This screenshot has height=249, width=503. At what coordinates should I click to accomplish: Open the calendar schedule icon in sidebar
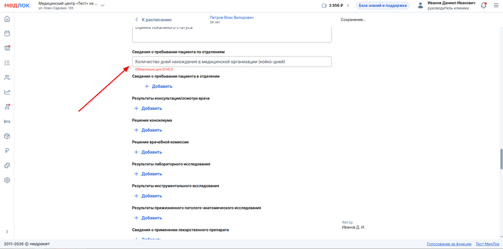[7, 33]
